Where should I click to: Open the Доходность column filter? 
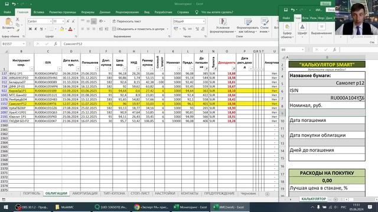[x=233, y=69]
